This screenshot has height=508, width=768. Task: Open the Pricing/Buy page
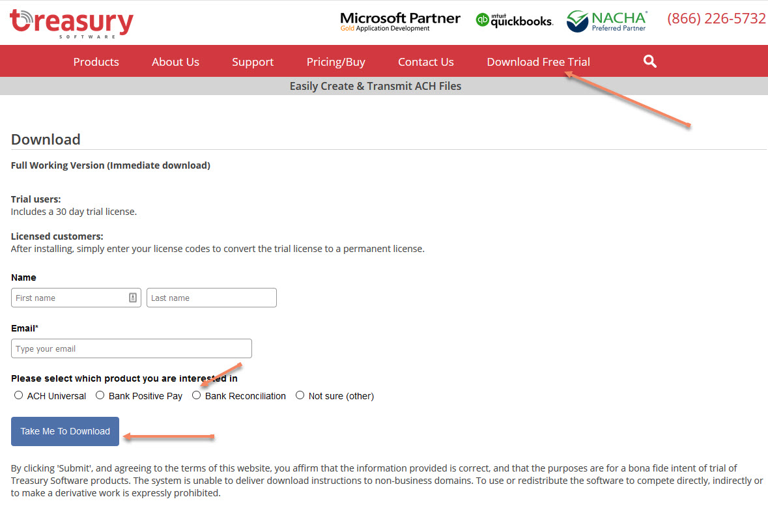click(x=335, y=62)
